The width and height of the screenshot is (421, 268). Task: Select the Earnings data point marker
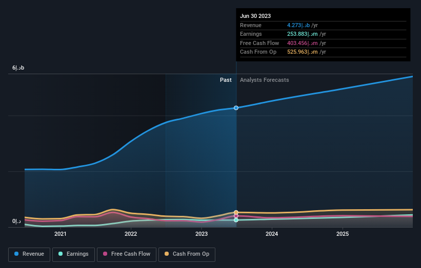pos(236,220)
